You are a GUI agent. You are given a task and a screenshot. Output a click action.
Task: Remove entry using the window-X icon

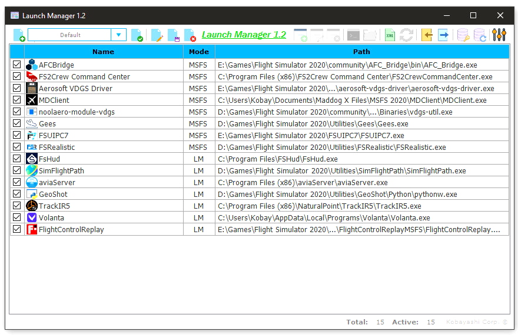(333, 35)
